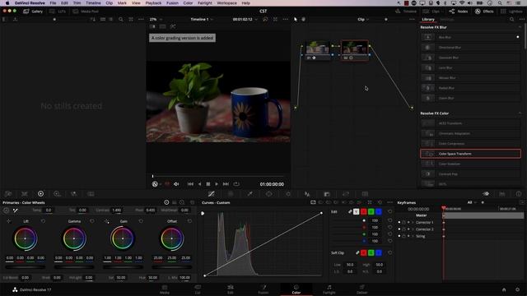Open the node graph Clip dropdown
The image size is (527, 296).
tap(363, 20)
